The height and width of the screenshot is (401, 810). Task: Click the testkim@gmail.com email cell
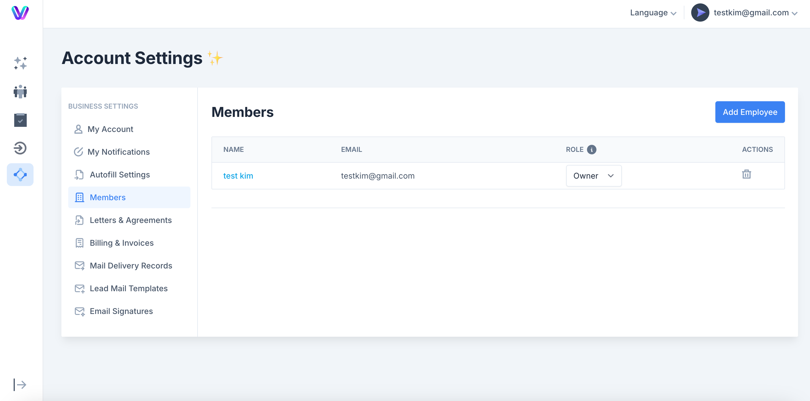coord(378,176)
